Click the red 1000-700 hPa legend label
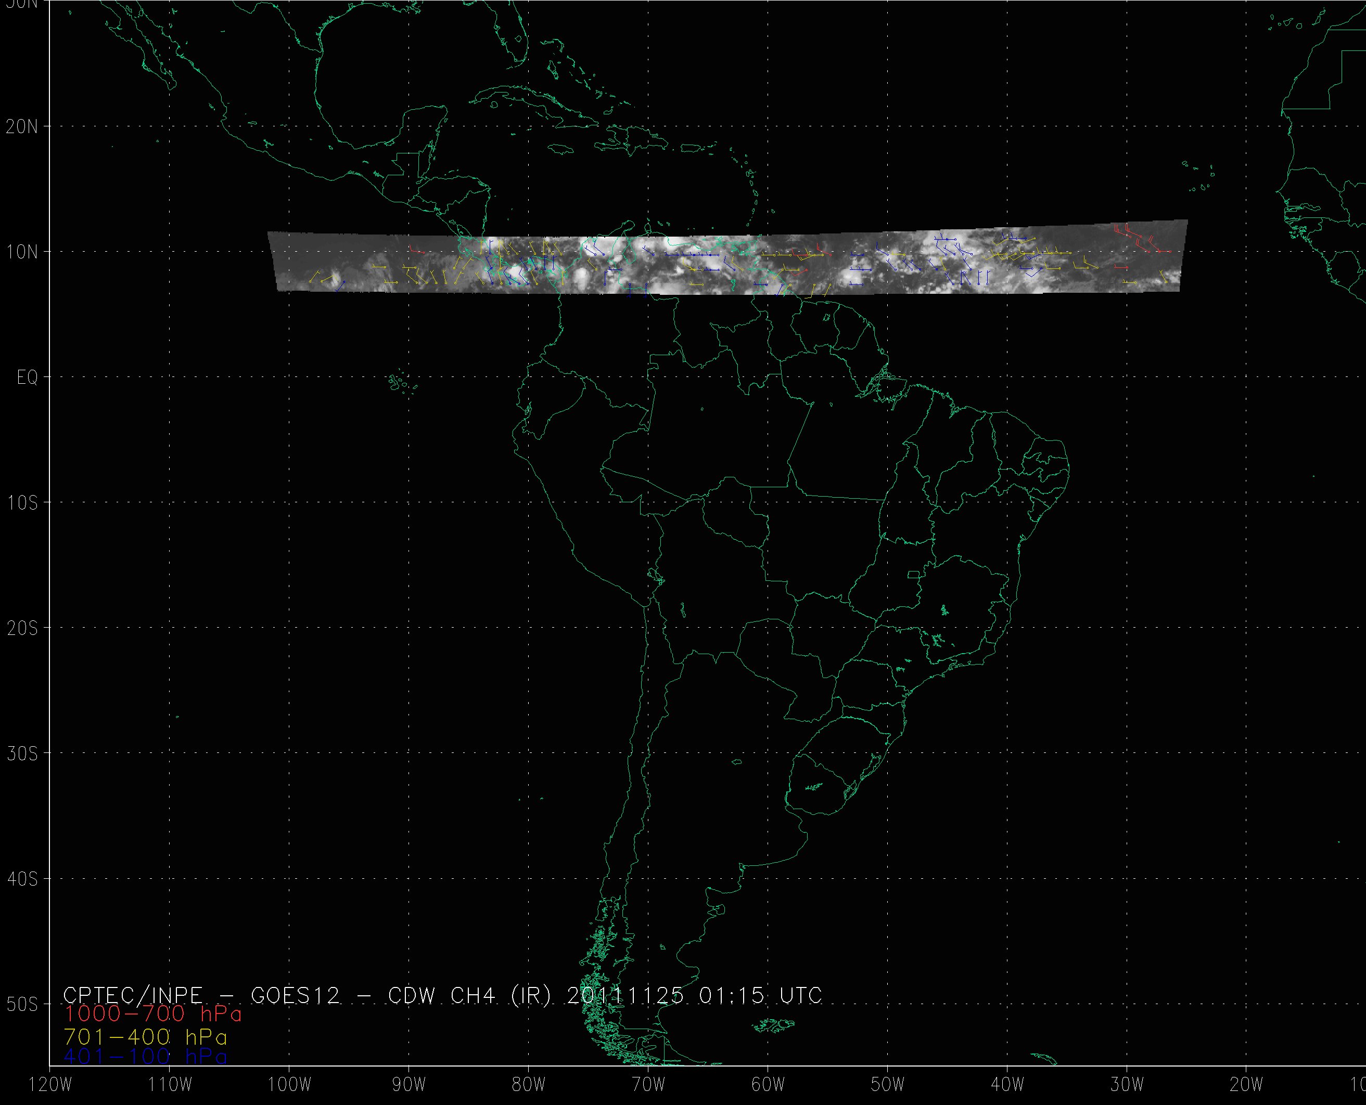This screenshot has width=1366, height=1105. [x=153, y=1013]
